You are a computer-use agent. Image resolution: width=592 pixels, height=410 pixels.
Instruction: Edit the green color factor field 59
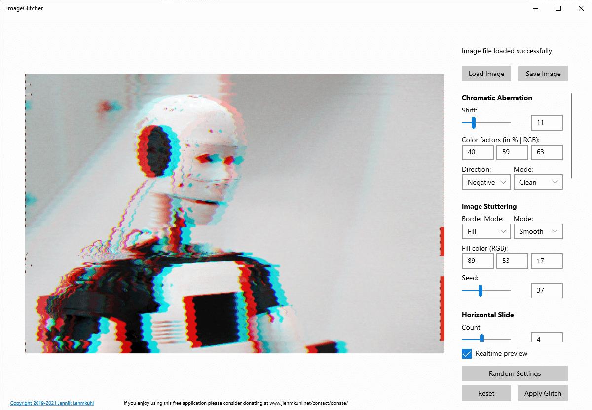pos(512,152)
